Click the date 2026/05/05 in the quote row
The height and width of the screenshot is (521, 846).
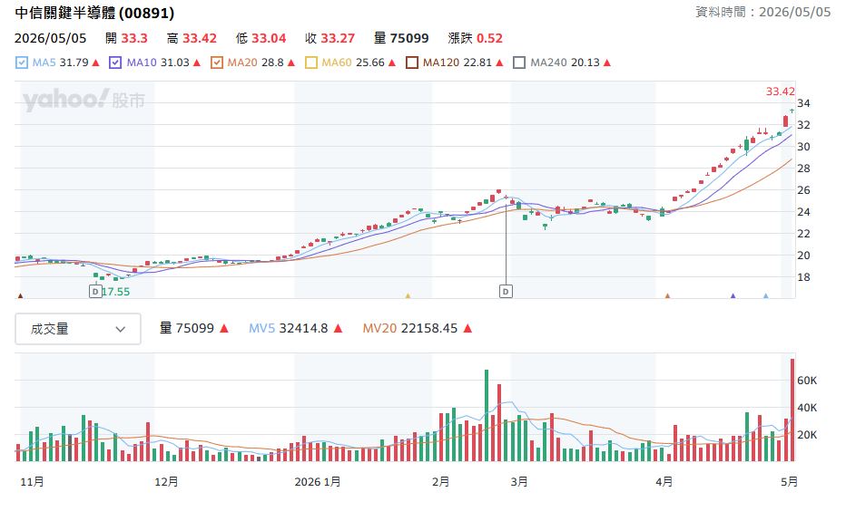coord(50,38)
